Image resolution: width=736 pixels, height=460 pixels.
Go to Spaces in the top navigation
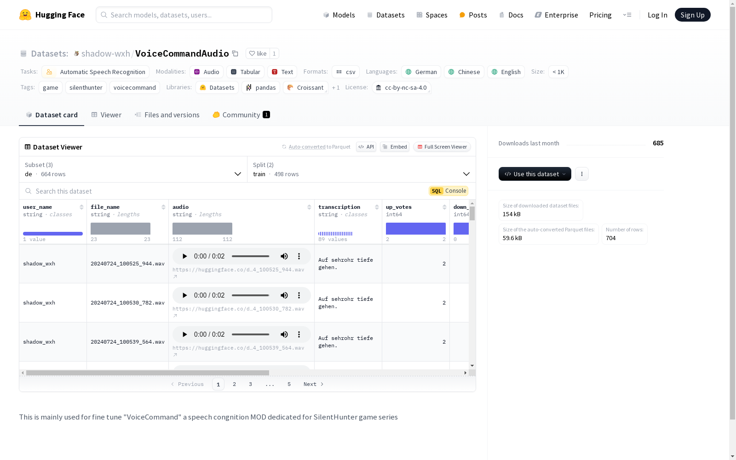tap(432, 15)
